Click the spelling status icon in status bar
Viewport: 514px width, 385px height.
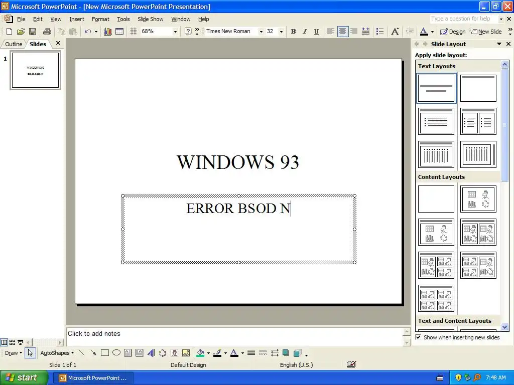click(351, 364)
